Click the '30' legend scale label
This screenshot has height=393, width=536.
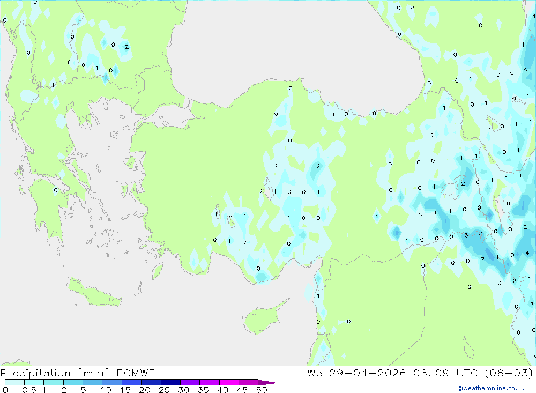pos(183,390)
